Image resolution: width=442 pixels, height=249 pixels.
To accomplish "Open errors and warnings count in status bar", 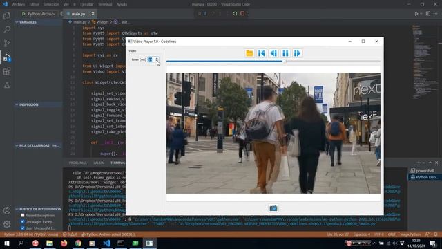I will pos(70,234).
